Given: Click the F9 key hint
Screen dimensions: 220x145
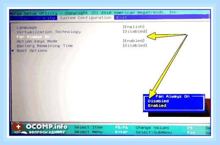Looking at the screenshot, I should pos(190,128).
